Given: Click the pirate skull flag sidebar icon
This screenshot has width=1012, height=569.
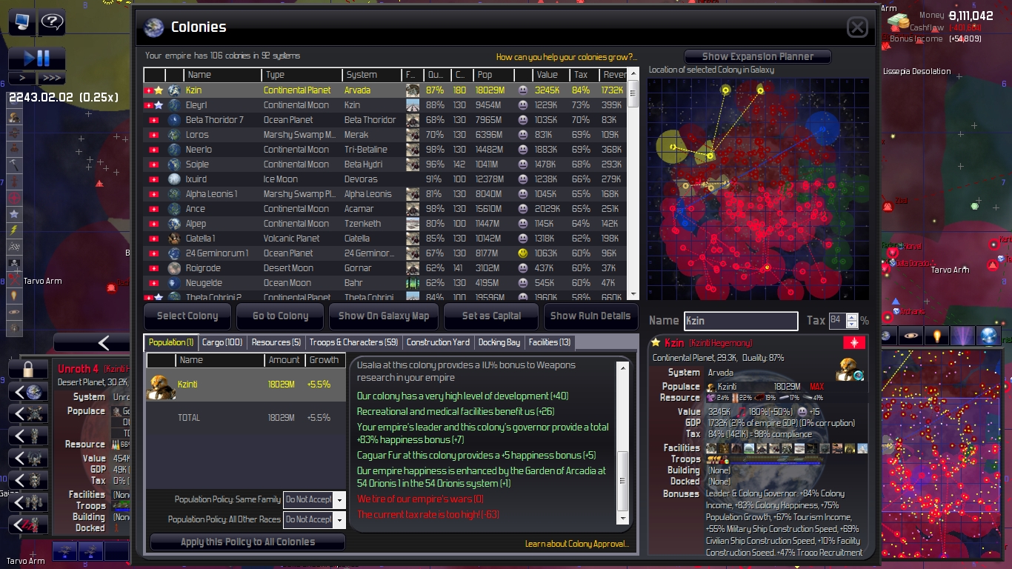Looking at the screenshot, I should (13, 263).
